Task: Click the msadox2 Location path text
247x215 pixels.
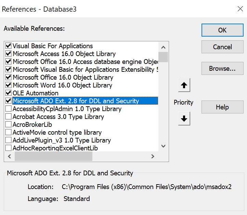Action: tap(147, 187)
